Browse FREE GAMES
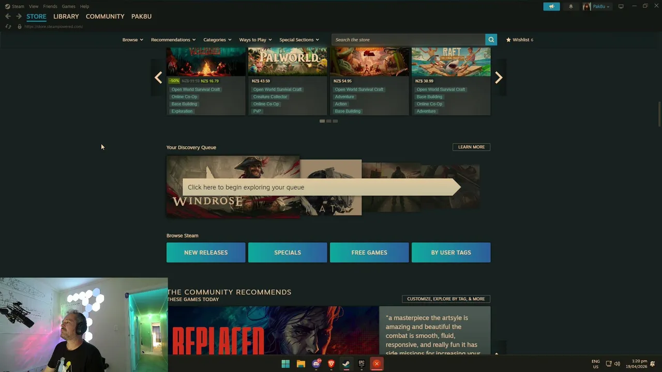662x372 pixels. (369, 253)
